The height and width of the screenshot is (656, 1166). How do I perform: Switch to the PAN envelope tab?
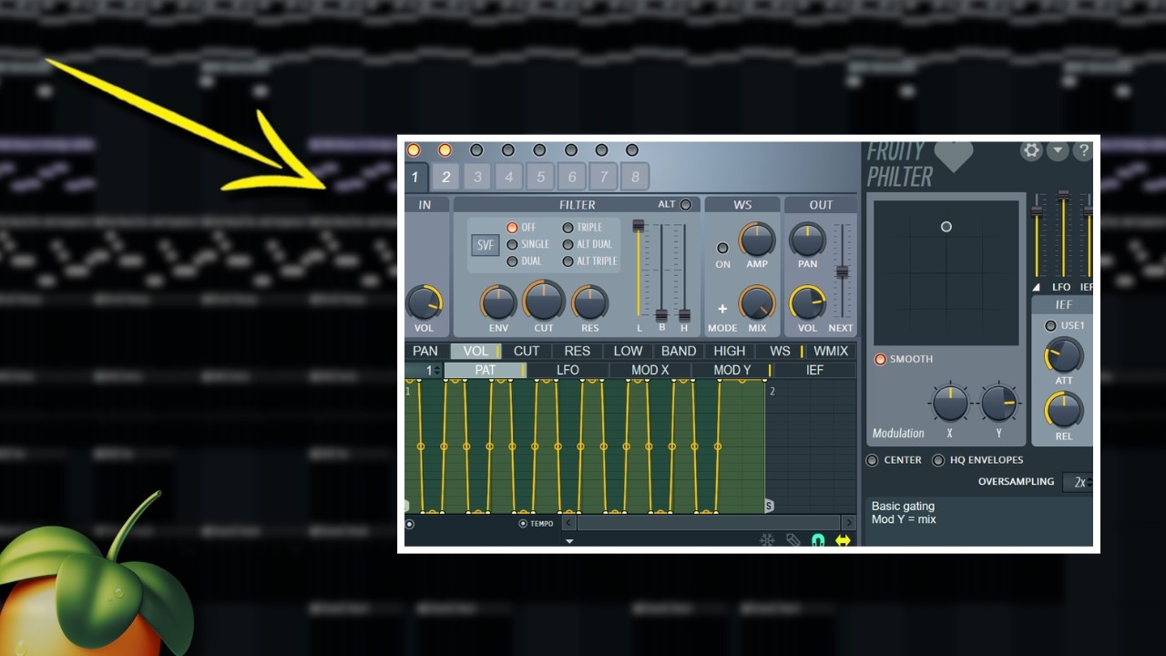pos(425,351)
